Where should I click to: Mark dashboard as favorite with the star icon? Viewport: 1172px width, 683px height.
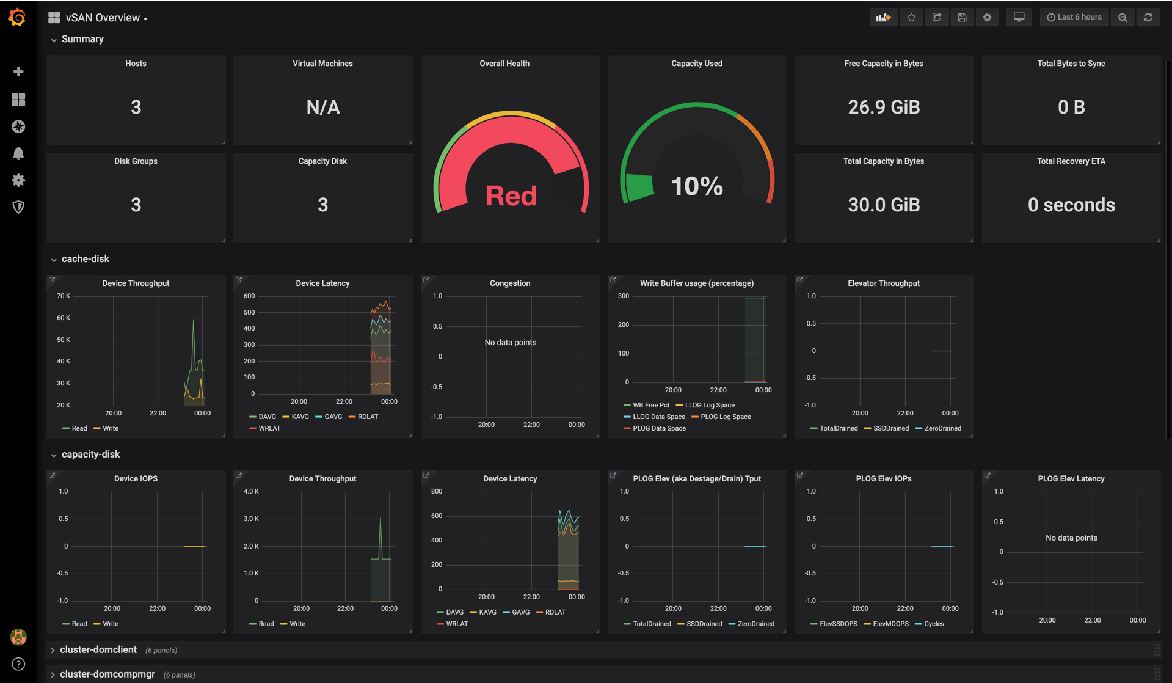[x=911, y=17]
